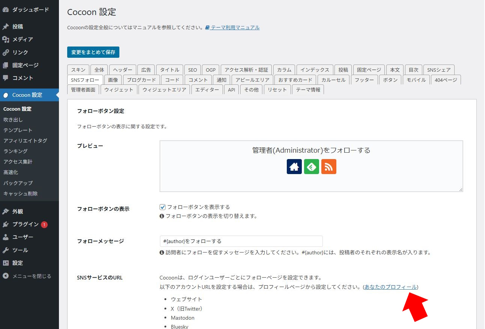The height and width of the screenshot is (329, 485).
Task: Click the Cocoon circle icon in sidebar
Action: [6, 95]
